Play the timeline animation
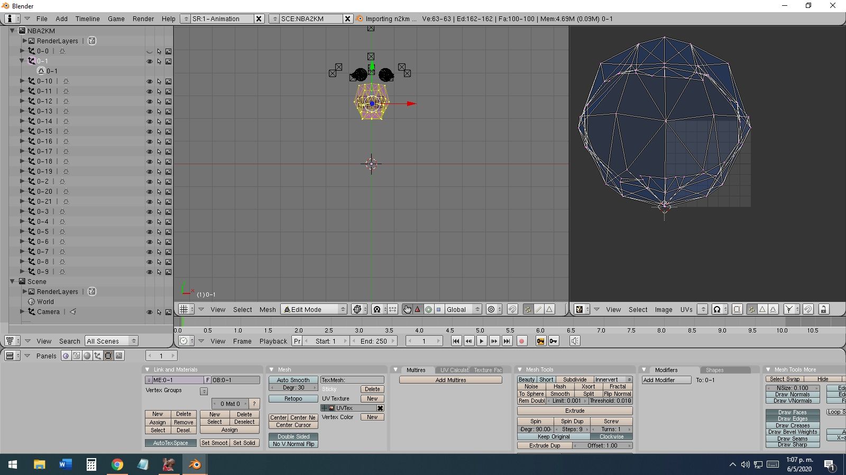 [481, 341]
